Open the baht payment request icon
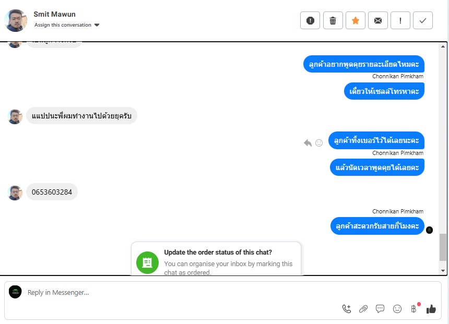Image resolution: width=449 pixels, height=324 pixels. (x=414, y=309)
